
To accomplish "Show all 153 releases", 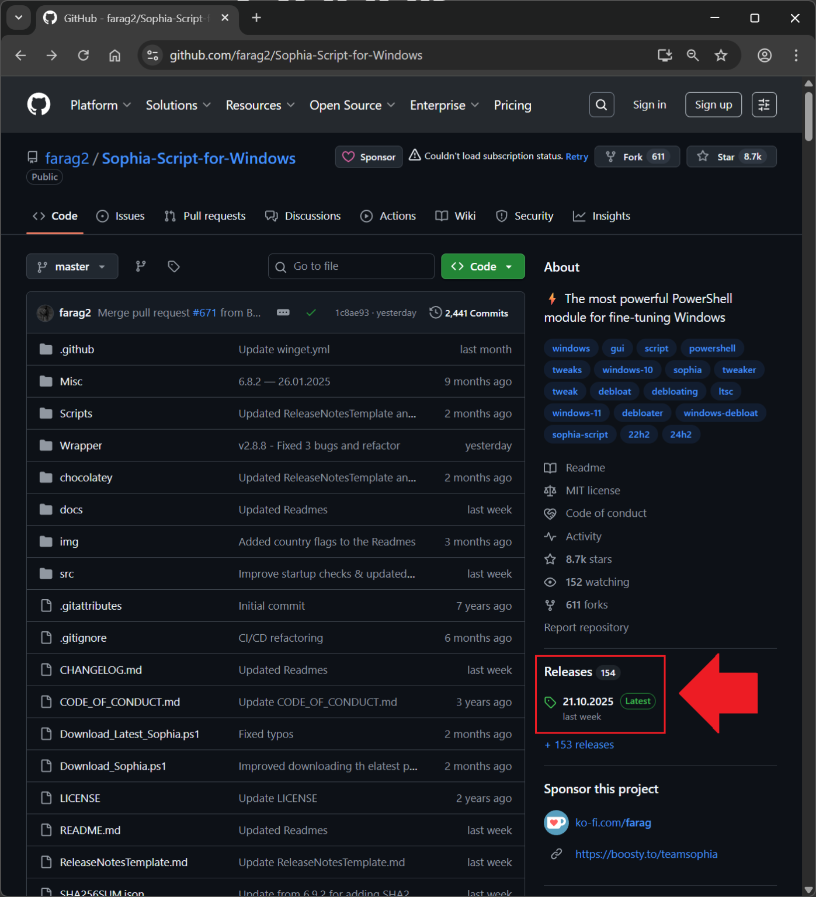I will point(578,744).
